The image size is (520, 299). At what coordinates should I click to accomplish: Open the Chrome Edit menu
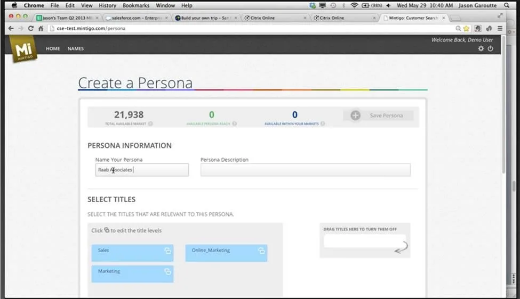click(x=70, y=5)
